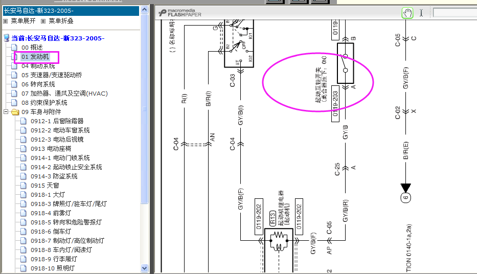Open the 01 发动机 section
This screenshot has width=477, height=274.
tap(35, 57)
